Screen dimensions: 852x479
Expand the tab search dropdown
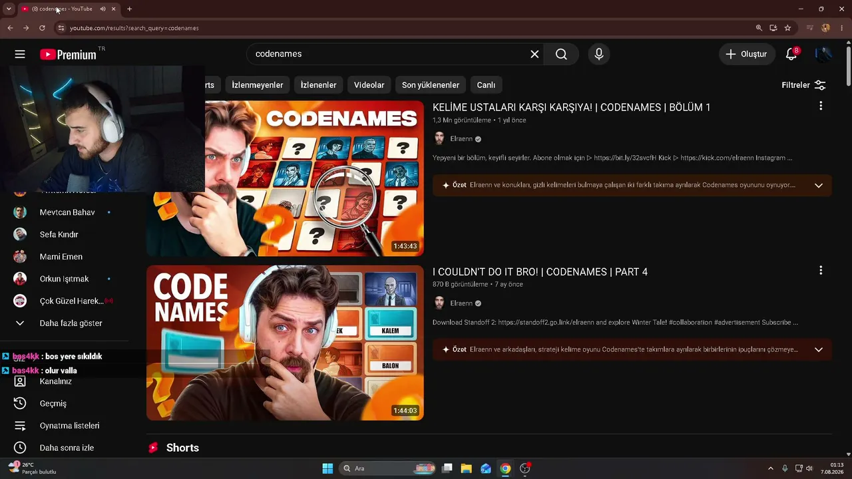9,9
